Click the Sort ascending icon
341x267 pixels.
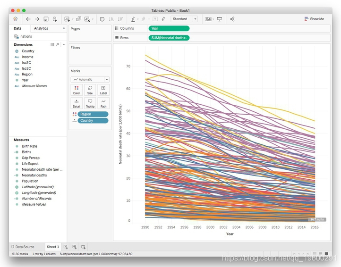coord(111,19)
